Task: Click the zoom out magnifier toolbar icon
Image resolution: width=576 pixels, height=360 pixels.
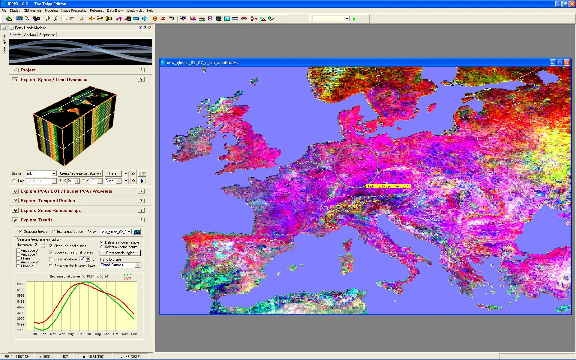Action: [x=56, y=19]
